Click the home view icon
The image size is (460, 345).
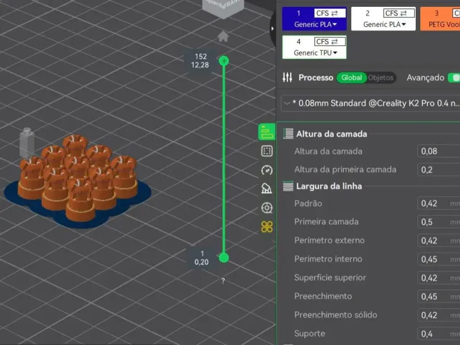click(x=223, y=36)
